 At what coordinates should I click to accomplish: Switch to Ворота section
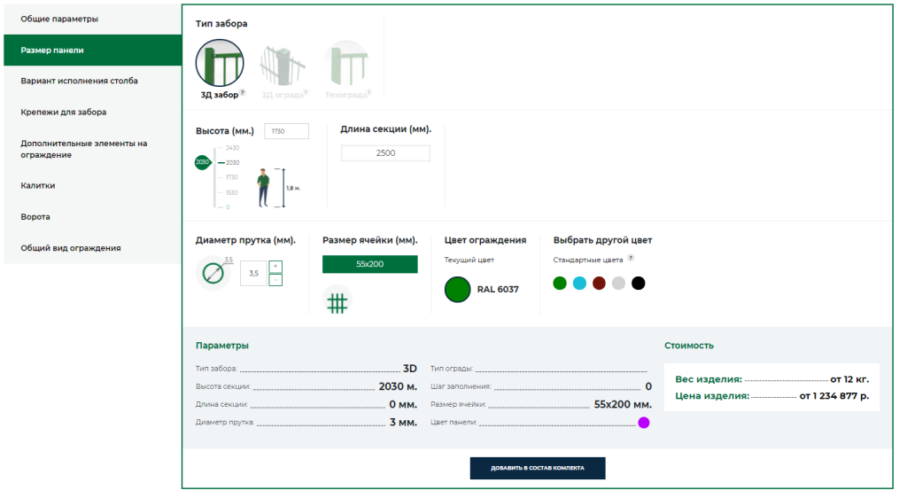(35, 216)
